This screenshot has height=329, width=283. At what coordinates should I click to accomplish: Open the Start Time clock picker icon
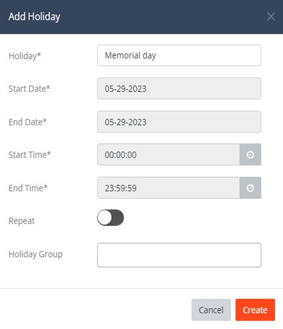tap(250, 155)
